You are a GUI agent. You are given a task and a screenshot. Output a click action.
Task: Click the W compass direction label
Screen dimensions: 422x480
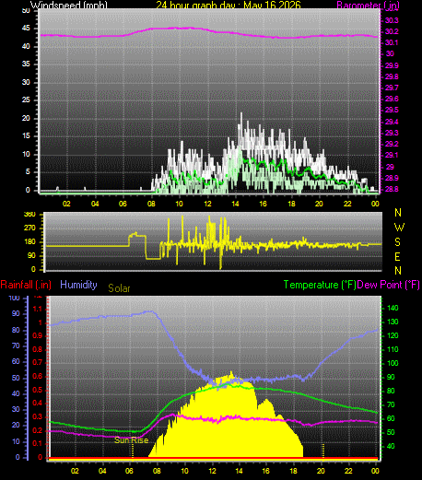click(x=399, y=228)
